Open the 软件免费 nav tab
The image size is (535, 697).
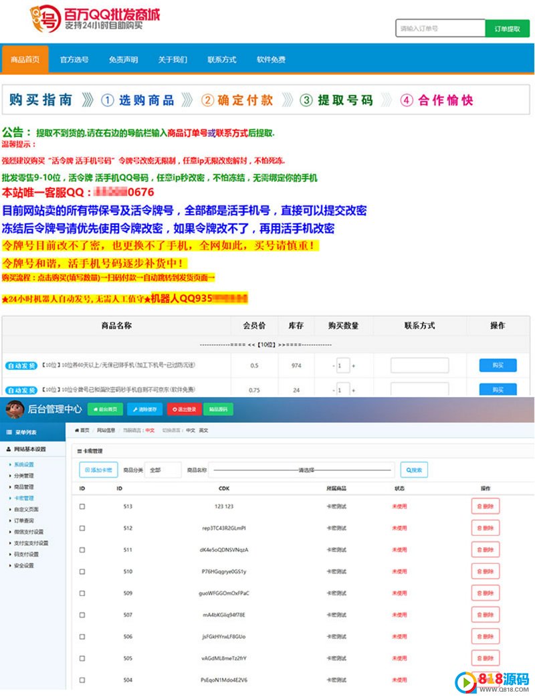(x=271, y=60)
